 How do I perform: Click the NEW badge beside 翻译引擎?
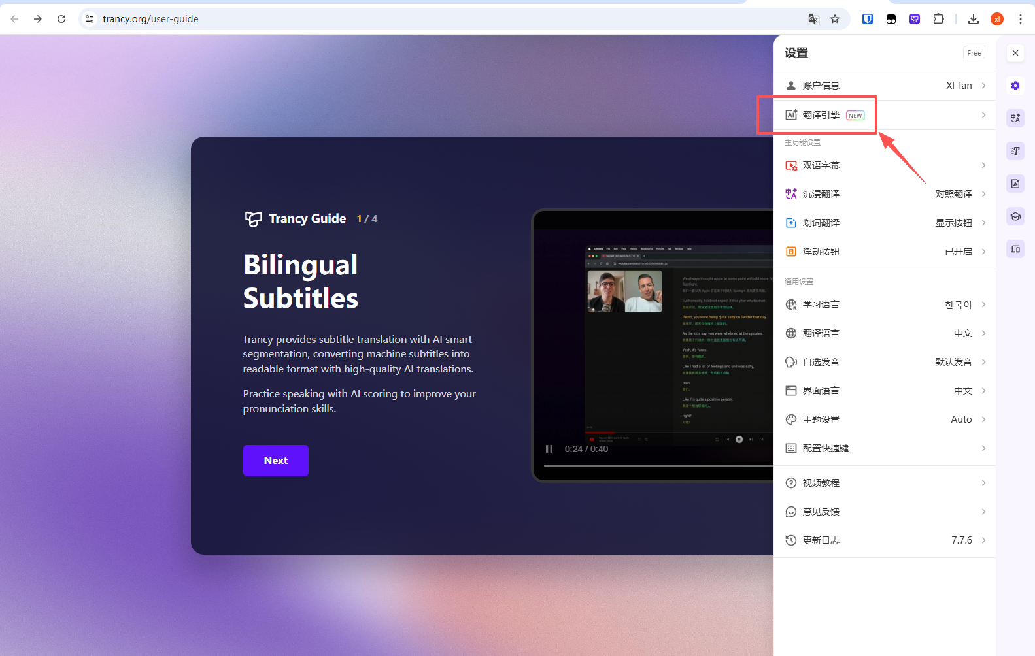pos(855,115)
